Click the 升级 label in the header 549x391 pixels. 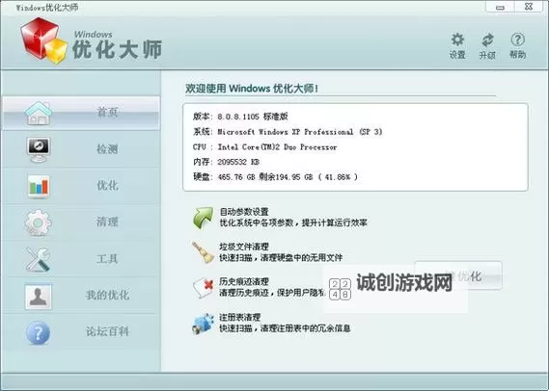(487, 55)
